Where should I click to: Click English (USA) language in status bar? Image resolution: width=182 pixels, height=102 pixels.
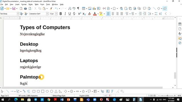pos(84,96)
